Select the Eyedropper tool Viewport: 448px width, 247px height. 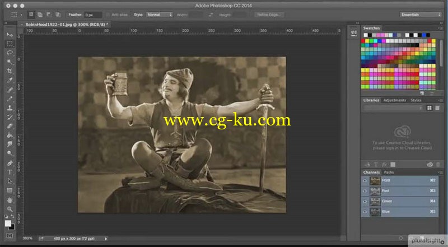[10, 80]
